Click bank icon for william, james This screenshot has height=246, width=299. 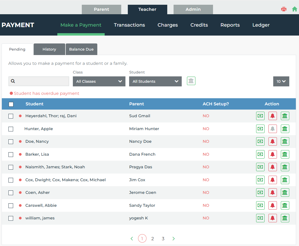pyautogui.click(x=285, y=218)
